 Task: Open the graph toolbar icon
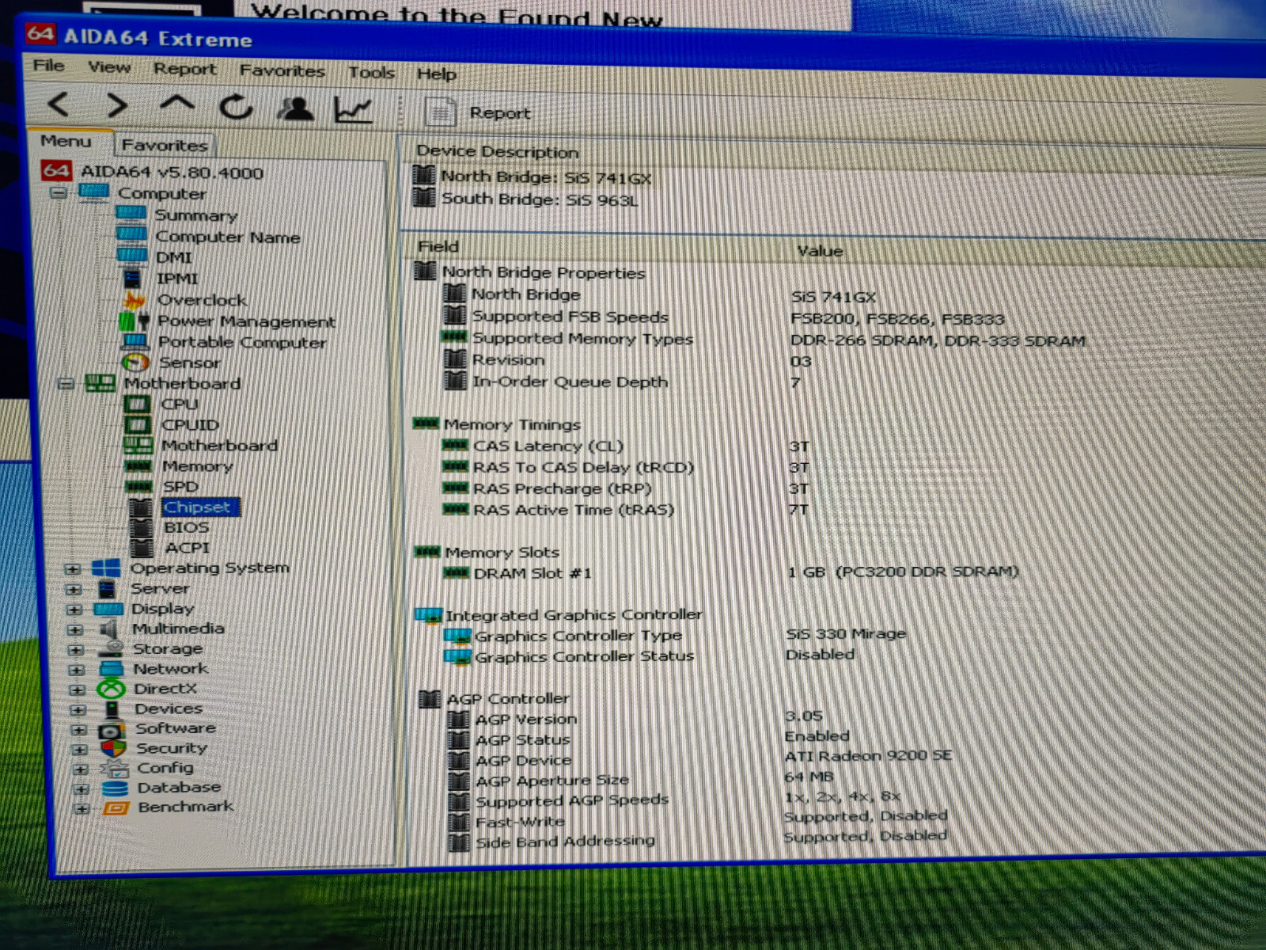353,109
